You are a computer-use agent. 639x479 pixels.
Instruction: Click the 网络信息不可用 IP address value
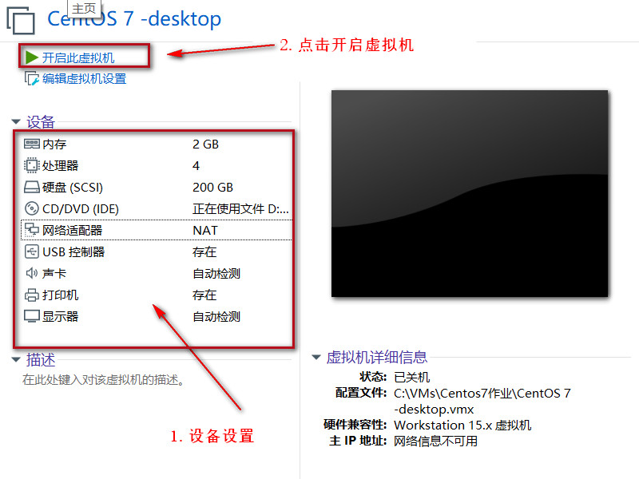435,441
